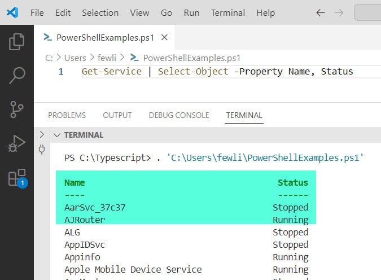The height and width of the screenshot is (280, 381).
Task: Click line number 1 in the editor
Action: tap(61, 72)
